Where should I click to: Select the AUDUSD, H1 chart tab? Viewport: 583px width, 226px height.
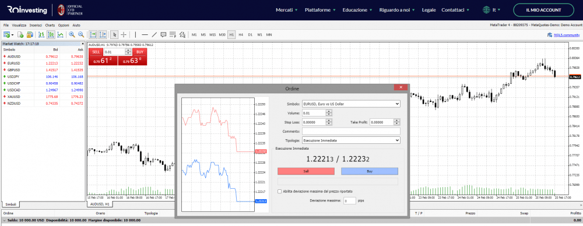click(100, 204)
